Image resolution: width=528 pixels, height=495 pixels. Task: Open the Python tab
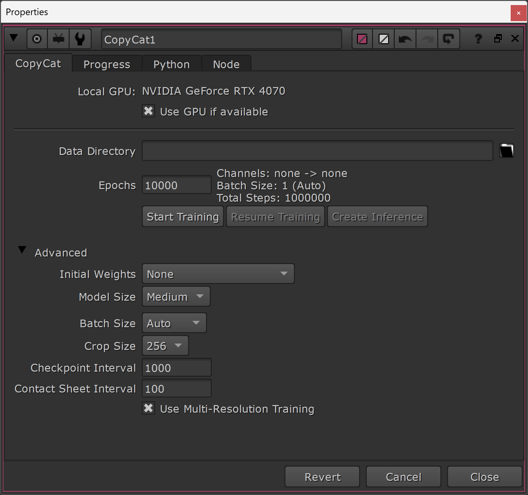(x=171, y=64)
